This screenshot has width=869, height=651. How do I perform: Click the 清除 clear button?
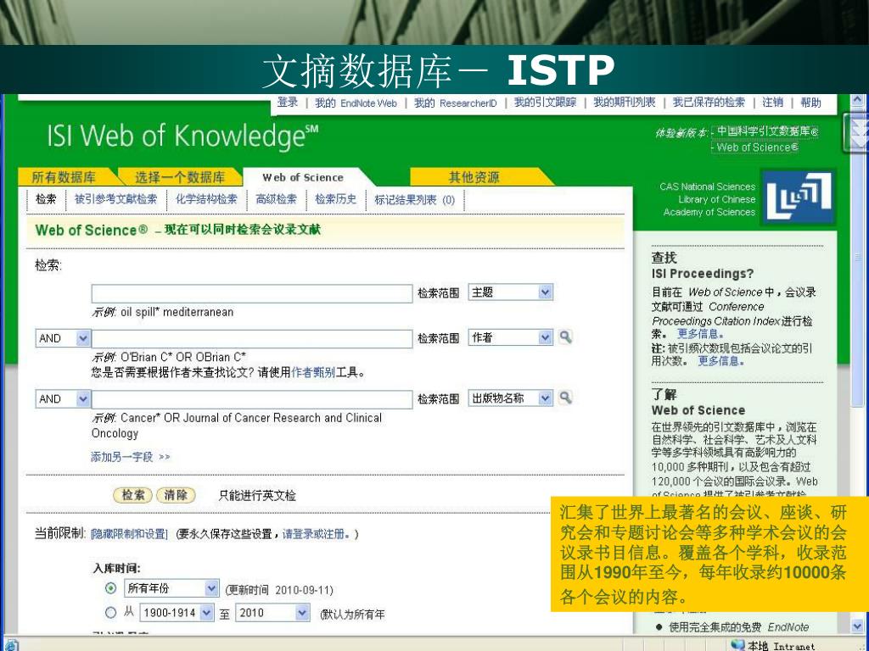pyautogui.click(x=176, y=495)
